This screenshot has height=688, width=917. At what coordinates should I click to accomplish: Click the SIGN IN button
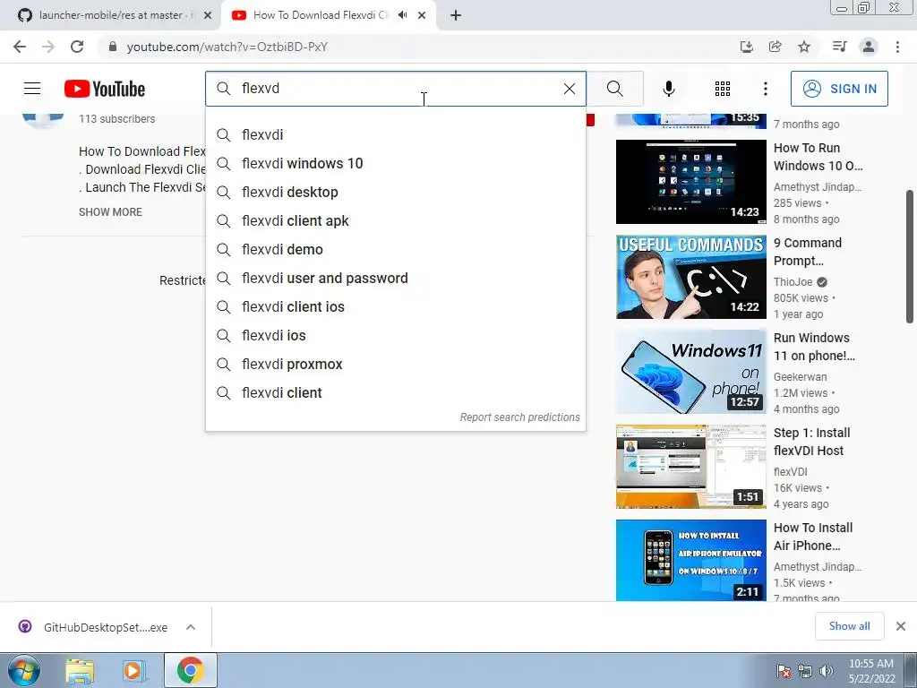coord(839,89)
